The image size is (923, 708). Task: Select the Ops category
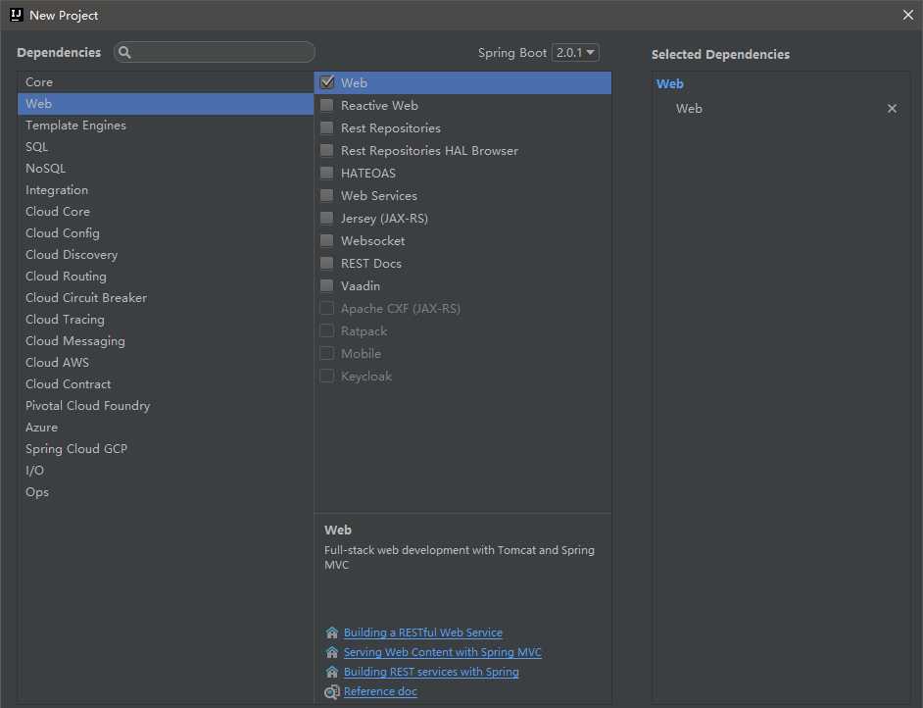pyautogui.click(x=166, y=492)
